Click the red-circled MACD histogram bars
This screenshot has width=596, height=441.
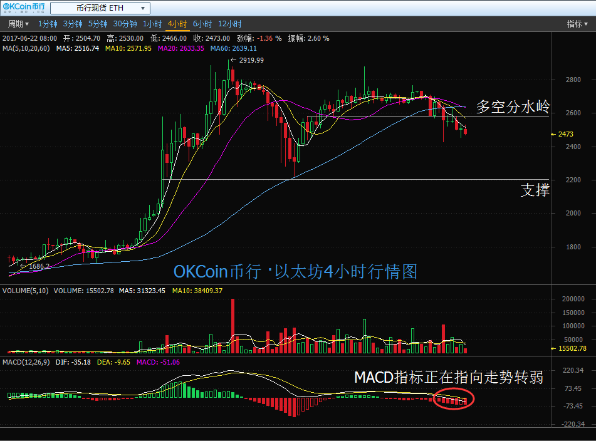(454, 398)
